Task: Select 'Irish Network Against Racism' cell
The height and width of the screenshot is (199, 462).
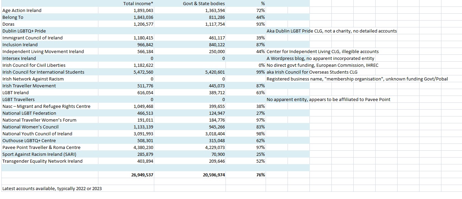Action: point(50,79)
